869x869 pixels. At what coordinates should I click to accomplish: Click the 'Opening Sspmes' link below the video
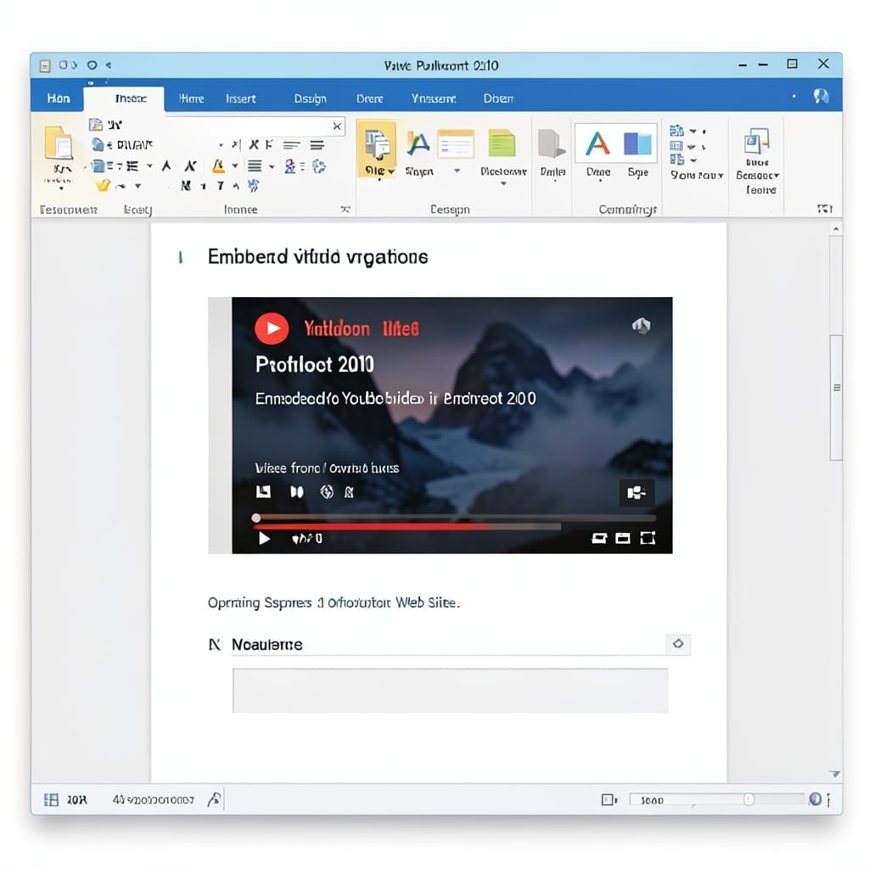pos(334,603)
